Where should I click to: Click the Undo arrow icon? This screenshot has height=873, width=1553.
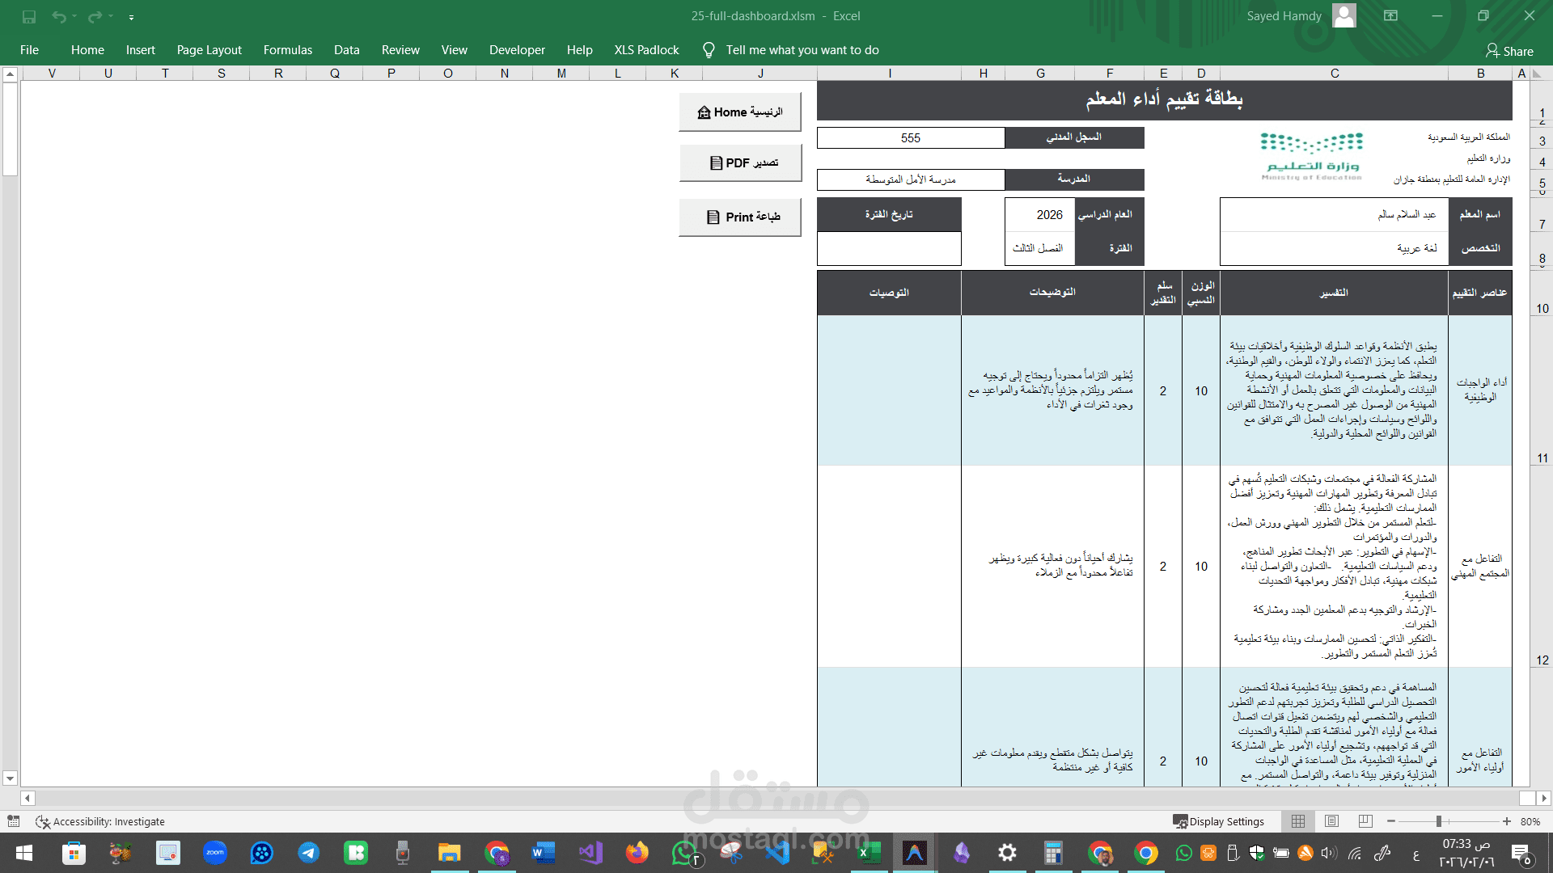click(x=58, y=16)
